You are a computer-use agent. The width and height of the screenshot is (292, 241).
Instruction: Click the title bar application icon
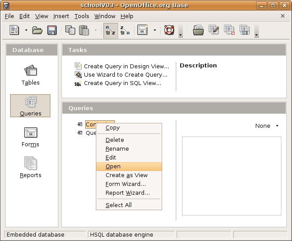click(x=6, y=6)
